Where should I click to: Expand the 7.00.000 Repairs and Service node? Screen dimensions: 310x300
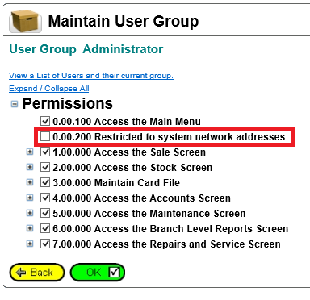point(30,244)
